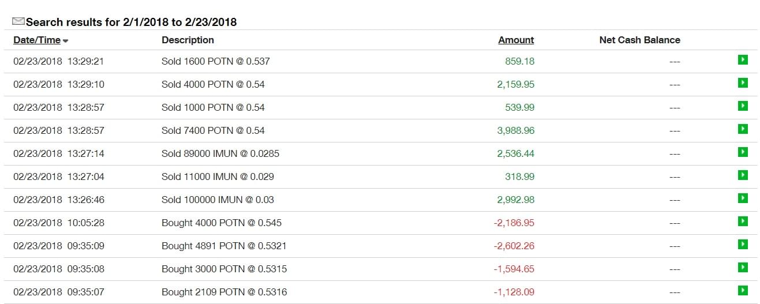Open details arrow for Sold 89000 IMUN
The image size is (760, 304).
[743, 152]
